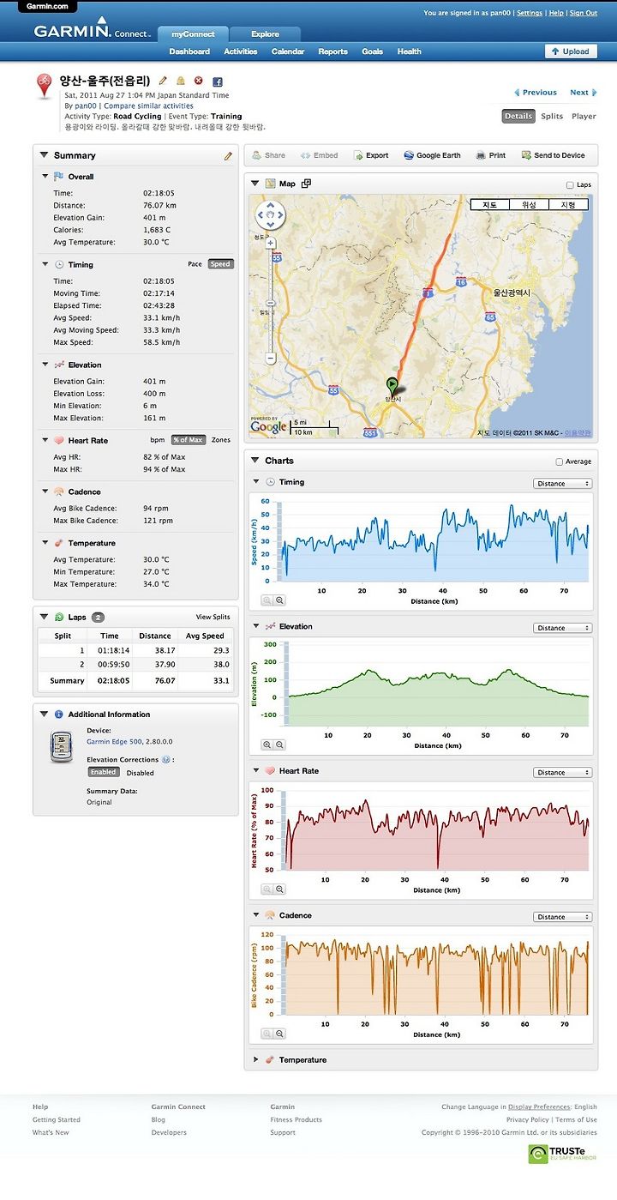Click the map zoom slider handle
The height and width of the screenshot is (1200, 617).
pyautogui.click(x=270, y=303)
